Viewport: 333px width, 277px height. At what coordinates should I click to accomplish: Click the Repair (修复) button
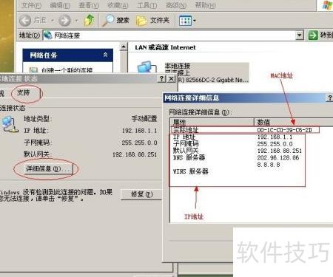[141, 194]
